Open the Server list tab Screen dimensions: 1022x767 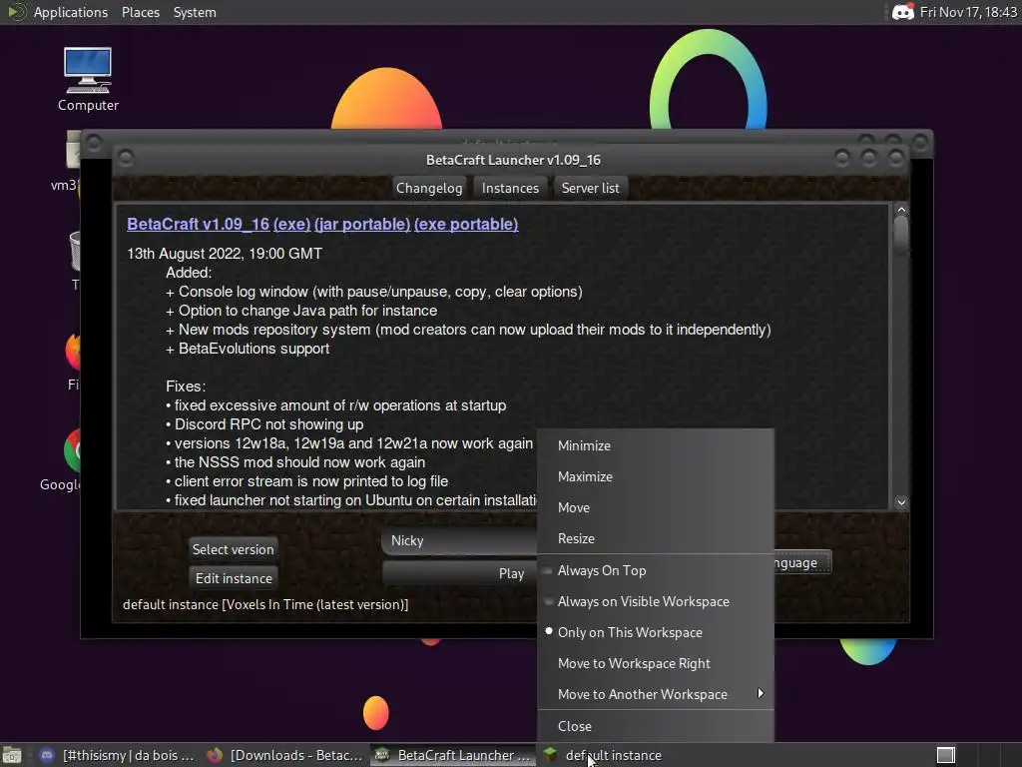591,188
